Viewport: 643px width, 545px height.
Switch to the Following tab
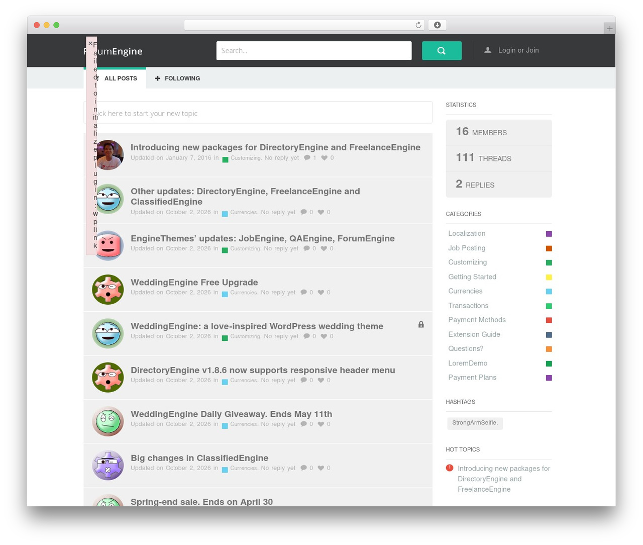point(177,78)
